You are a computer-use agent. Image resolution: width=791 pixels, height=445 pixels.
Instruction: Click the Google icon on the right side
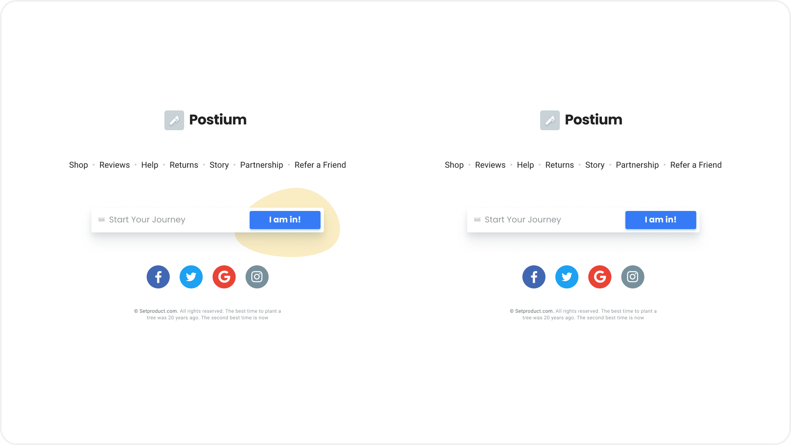tap(600, 276)
